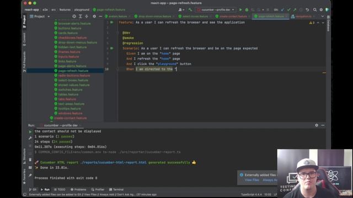This screenshot has width=353, height=198.
Task: Update project with the blue arrow icon
Action: pyautogui.click(x=282, y=10)
